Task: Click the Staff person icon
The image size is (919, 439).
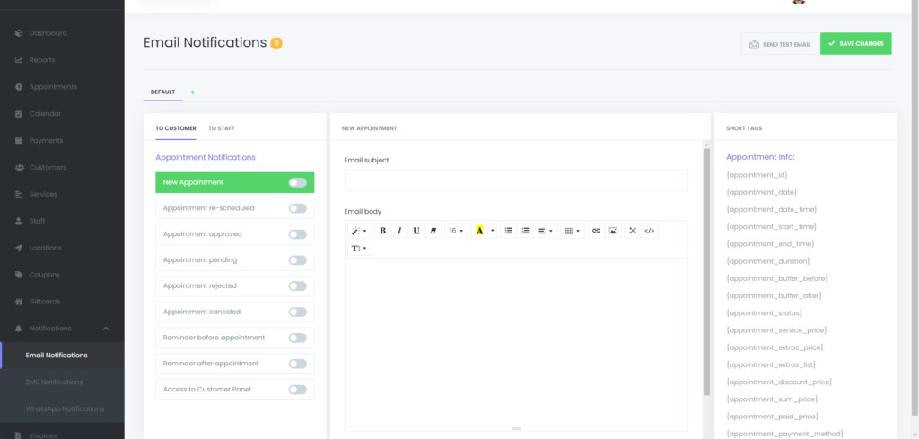Action: (x=19, y=221)
